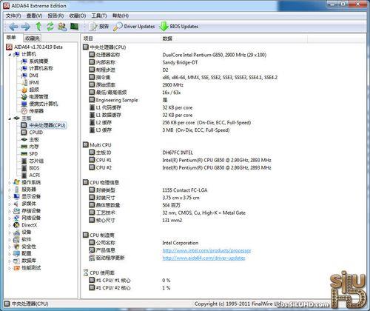The height and width of the screenshot is (311, 370).
Task: Click the 项目 column header
Action: 88,39
